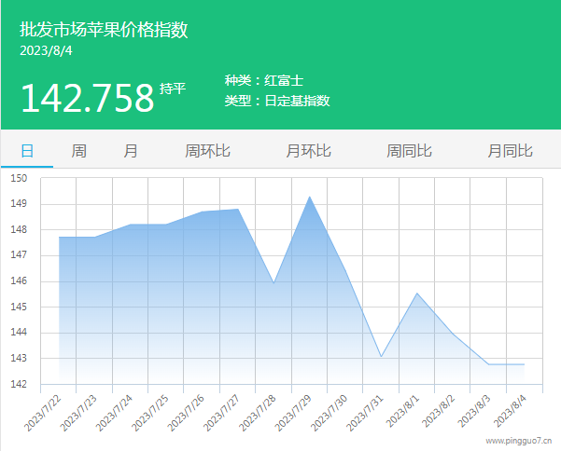The image size is (561, 451).
Task: Switch to the 周 tab
Action: 79,151
